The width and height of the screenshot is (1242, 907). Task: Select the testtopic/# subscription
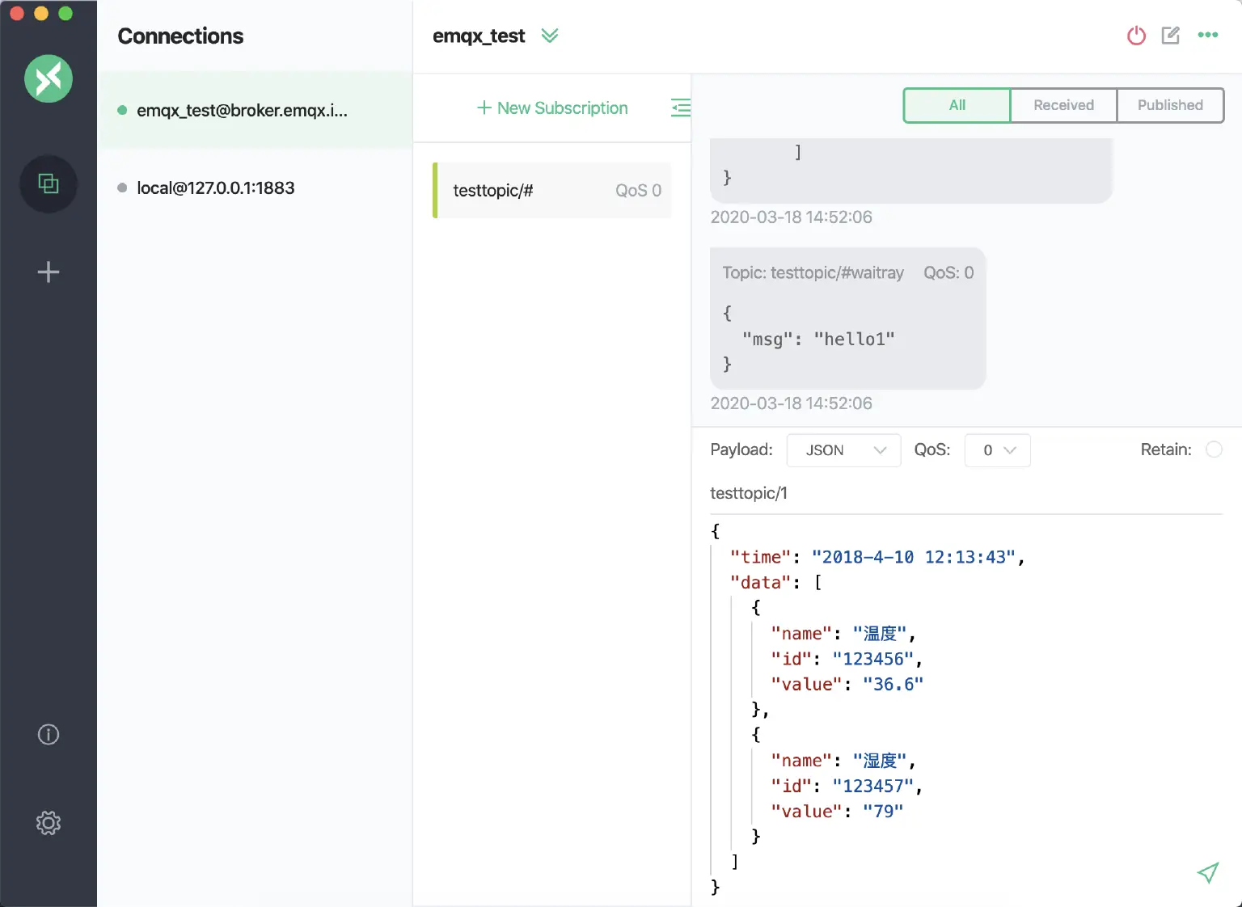click(x=552, y=190)
